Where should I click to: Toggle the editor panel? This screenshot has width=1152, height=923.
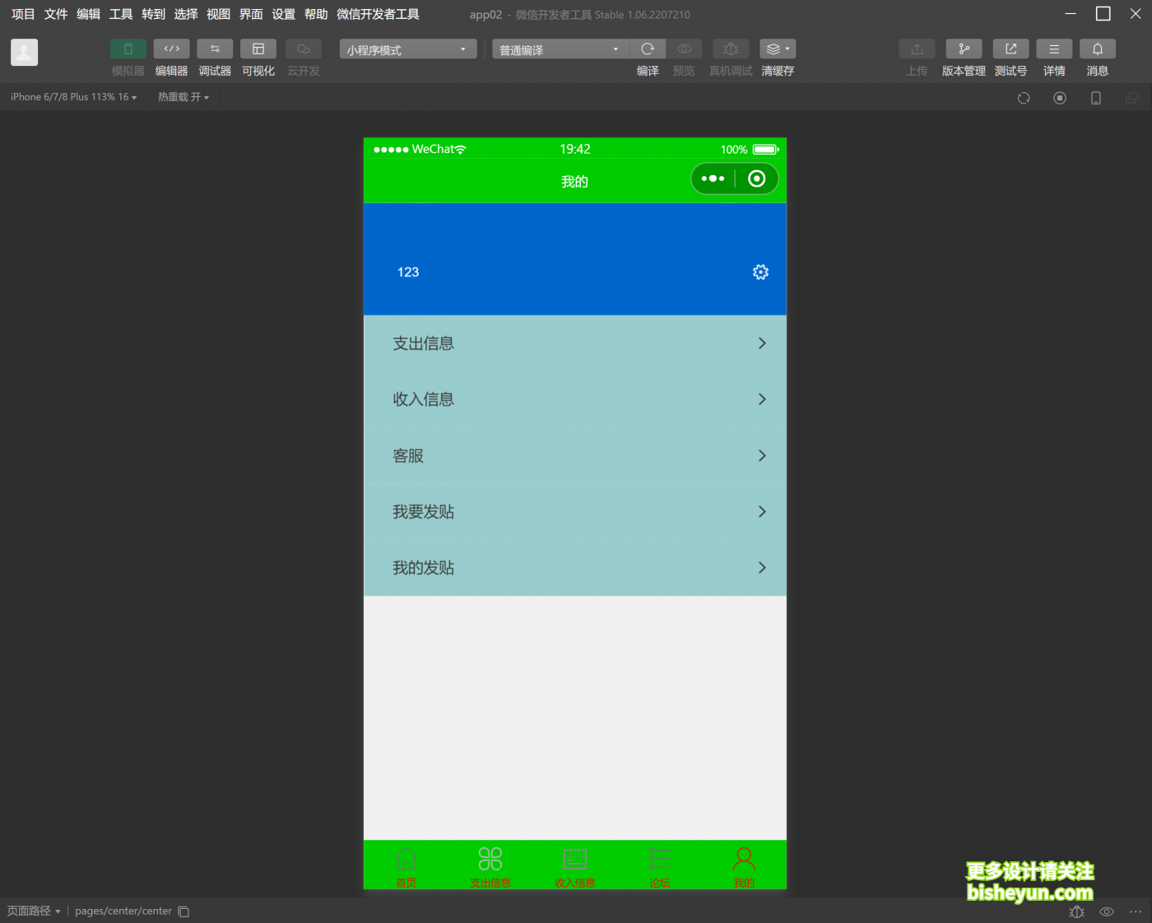pos(171,49)
